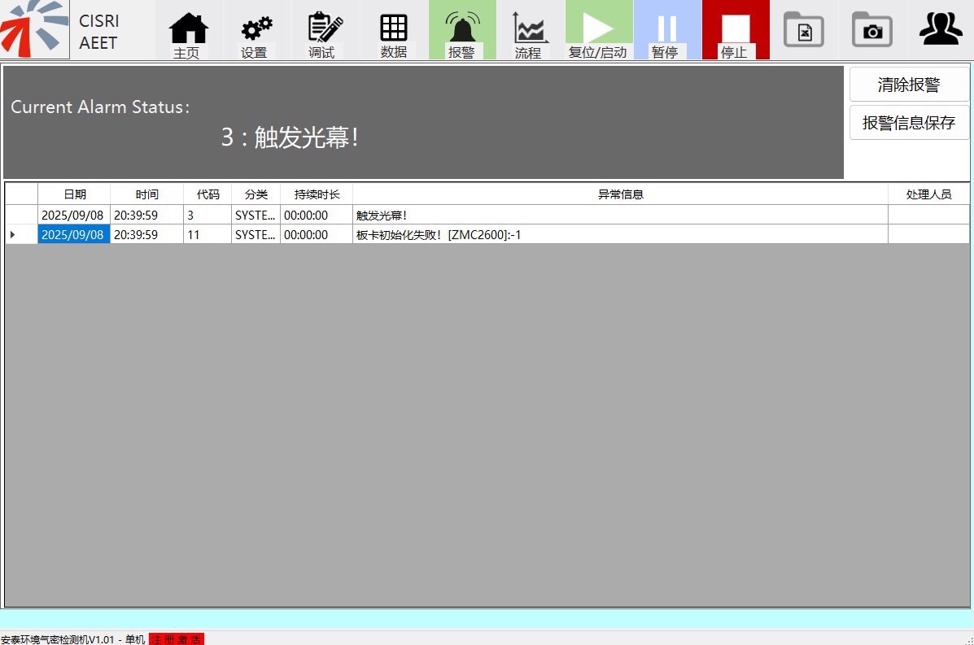Open the 主页 home page icon
This screenshot has width=974, height=645.
pyautogui.click(x=189, y=30)
